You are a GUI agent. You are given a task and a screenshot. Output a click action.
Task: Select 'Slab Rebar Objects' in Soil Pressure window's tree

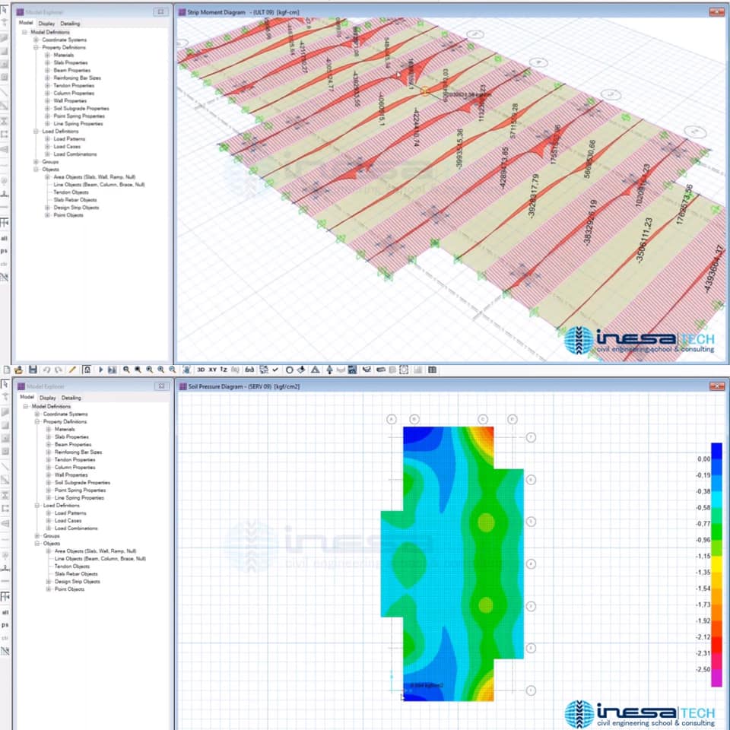(76, 574)
